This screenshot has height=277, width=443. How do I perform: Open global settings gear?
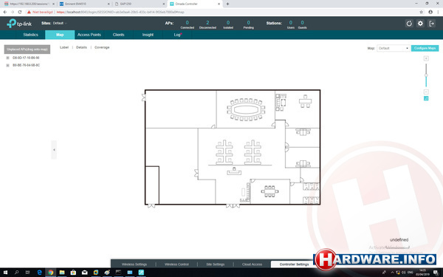[420, 24]
